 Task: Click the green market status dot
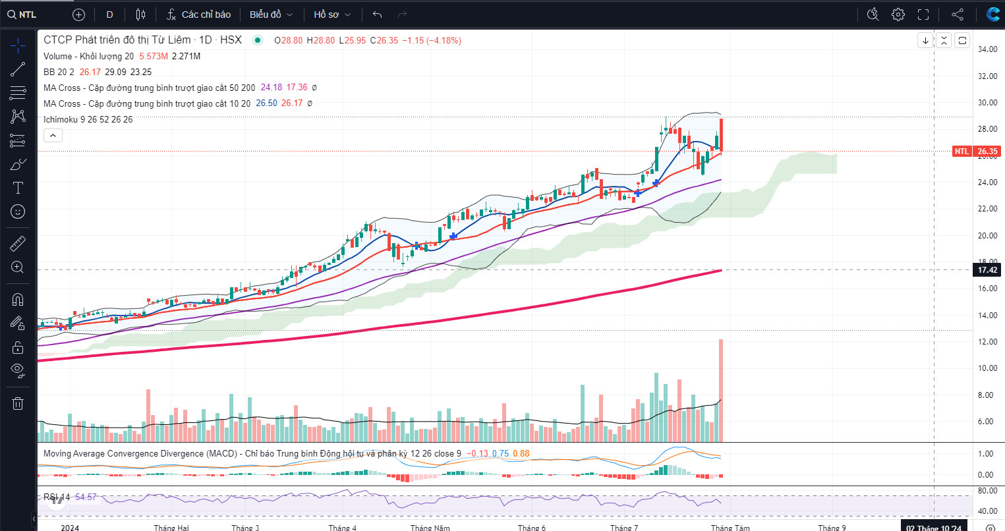[x=258, y=40]
